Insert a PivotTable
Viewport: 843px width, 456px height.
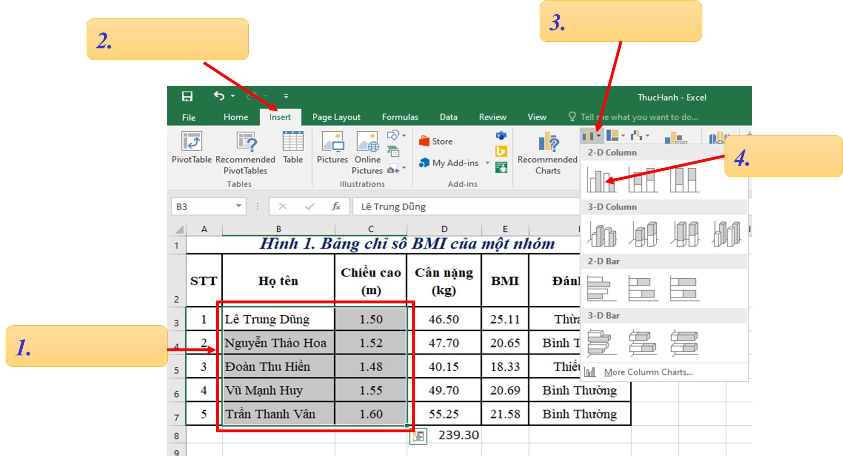(191, 148)
